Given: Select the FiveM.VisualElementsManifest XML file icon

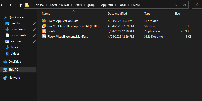Looking at the screenshot, I should click(x=44, y=37).
